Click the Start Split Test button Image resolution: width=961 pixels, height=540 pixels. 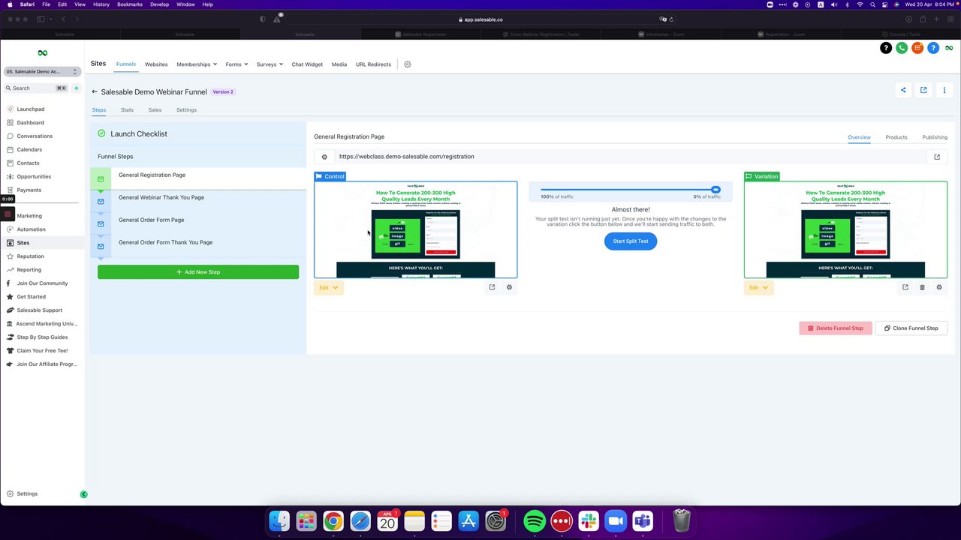[631, 241]
